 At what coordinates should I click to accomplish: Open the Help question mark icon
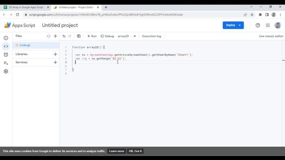(258, 25)
